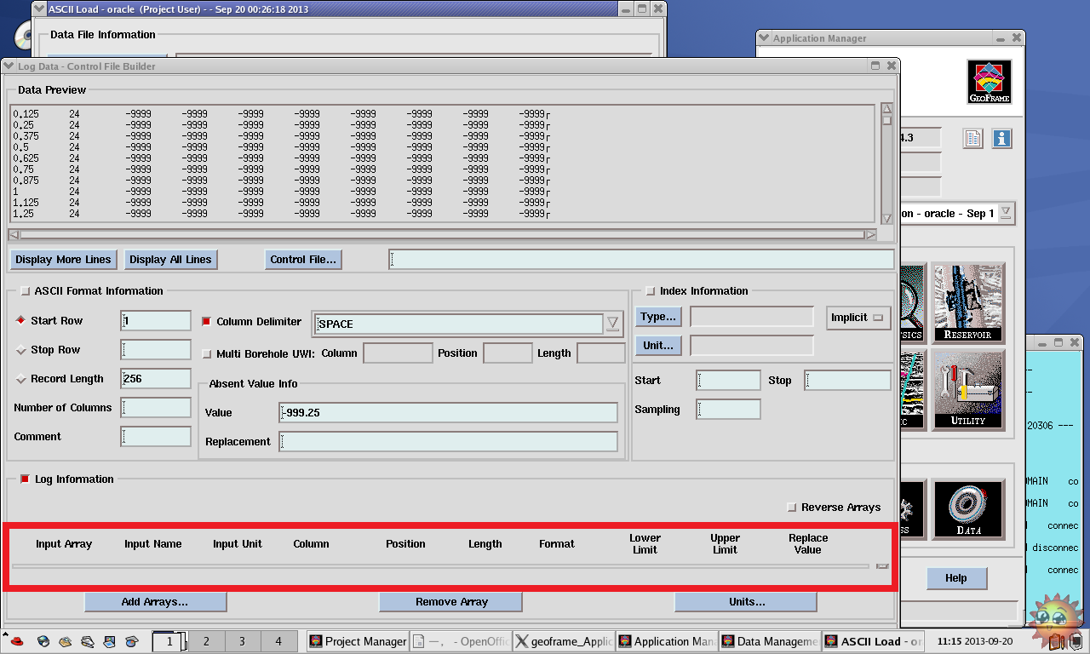Open the project dropdown in Application Manager

(1006, 213)
